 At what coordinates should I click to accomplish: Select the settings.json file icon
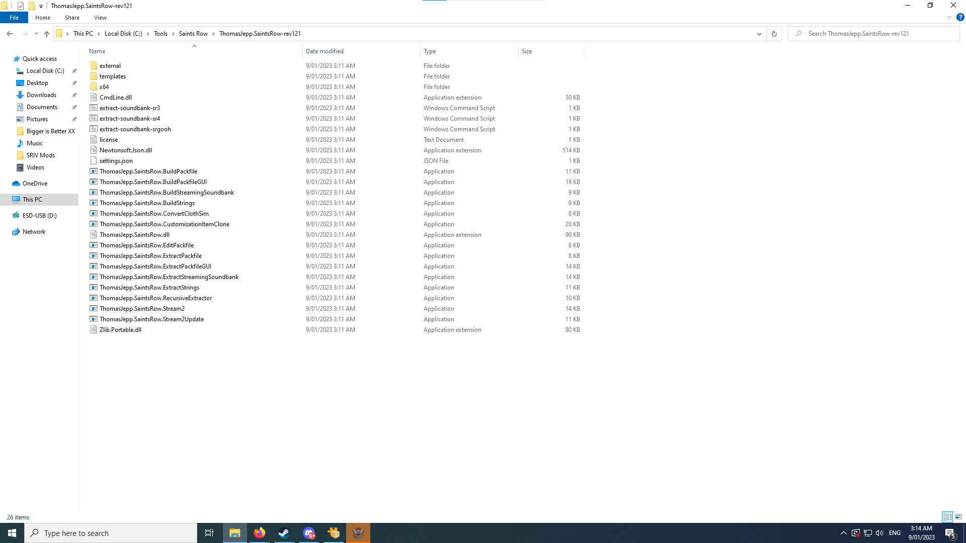pos(94,160)
